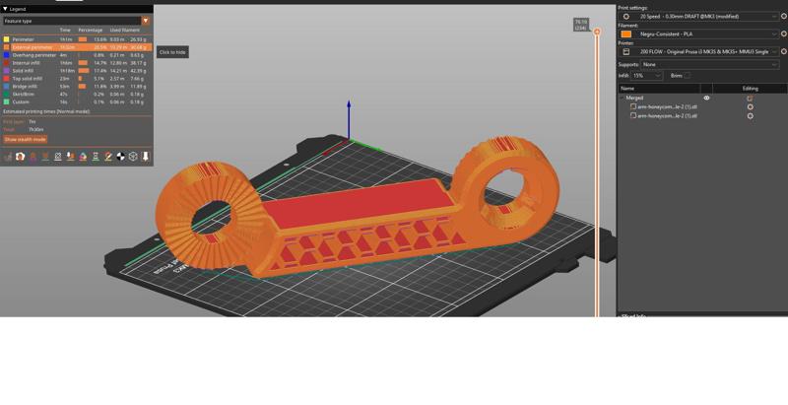
Task: Toggle Shells cube icon
Action: [133, 157]
